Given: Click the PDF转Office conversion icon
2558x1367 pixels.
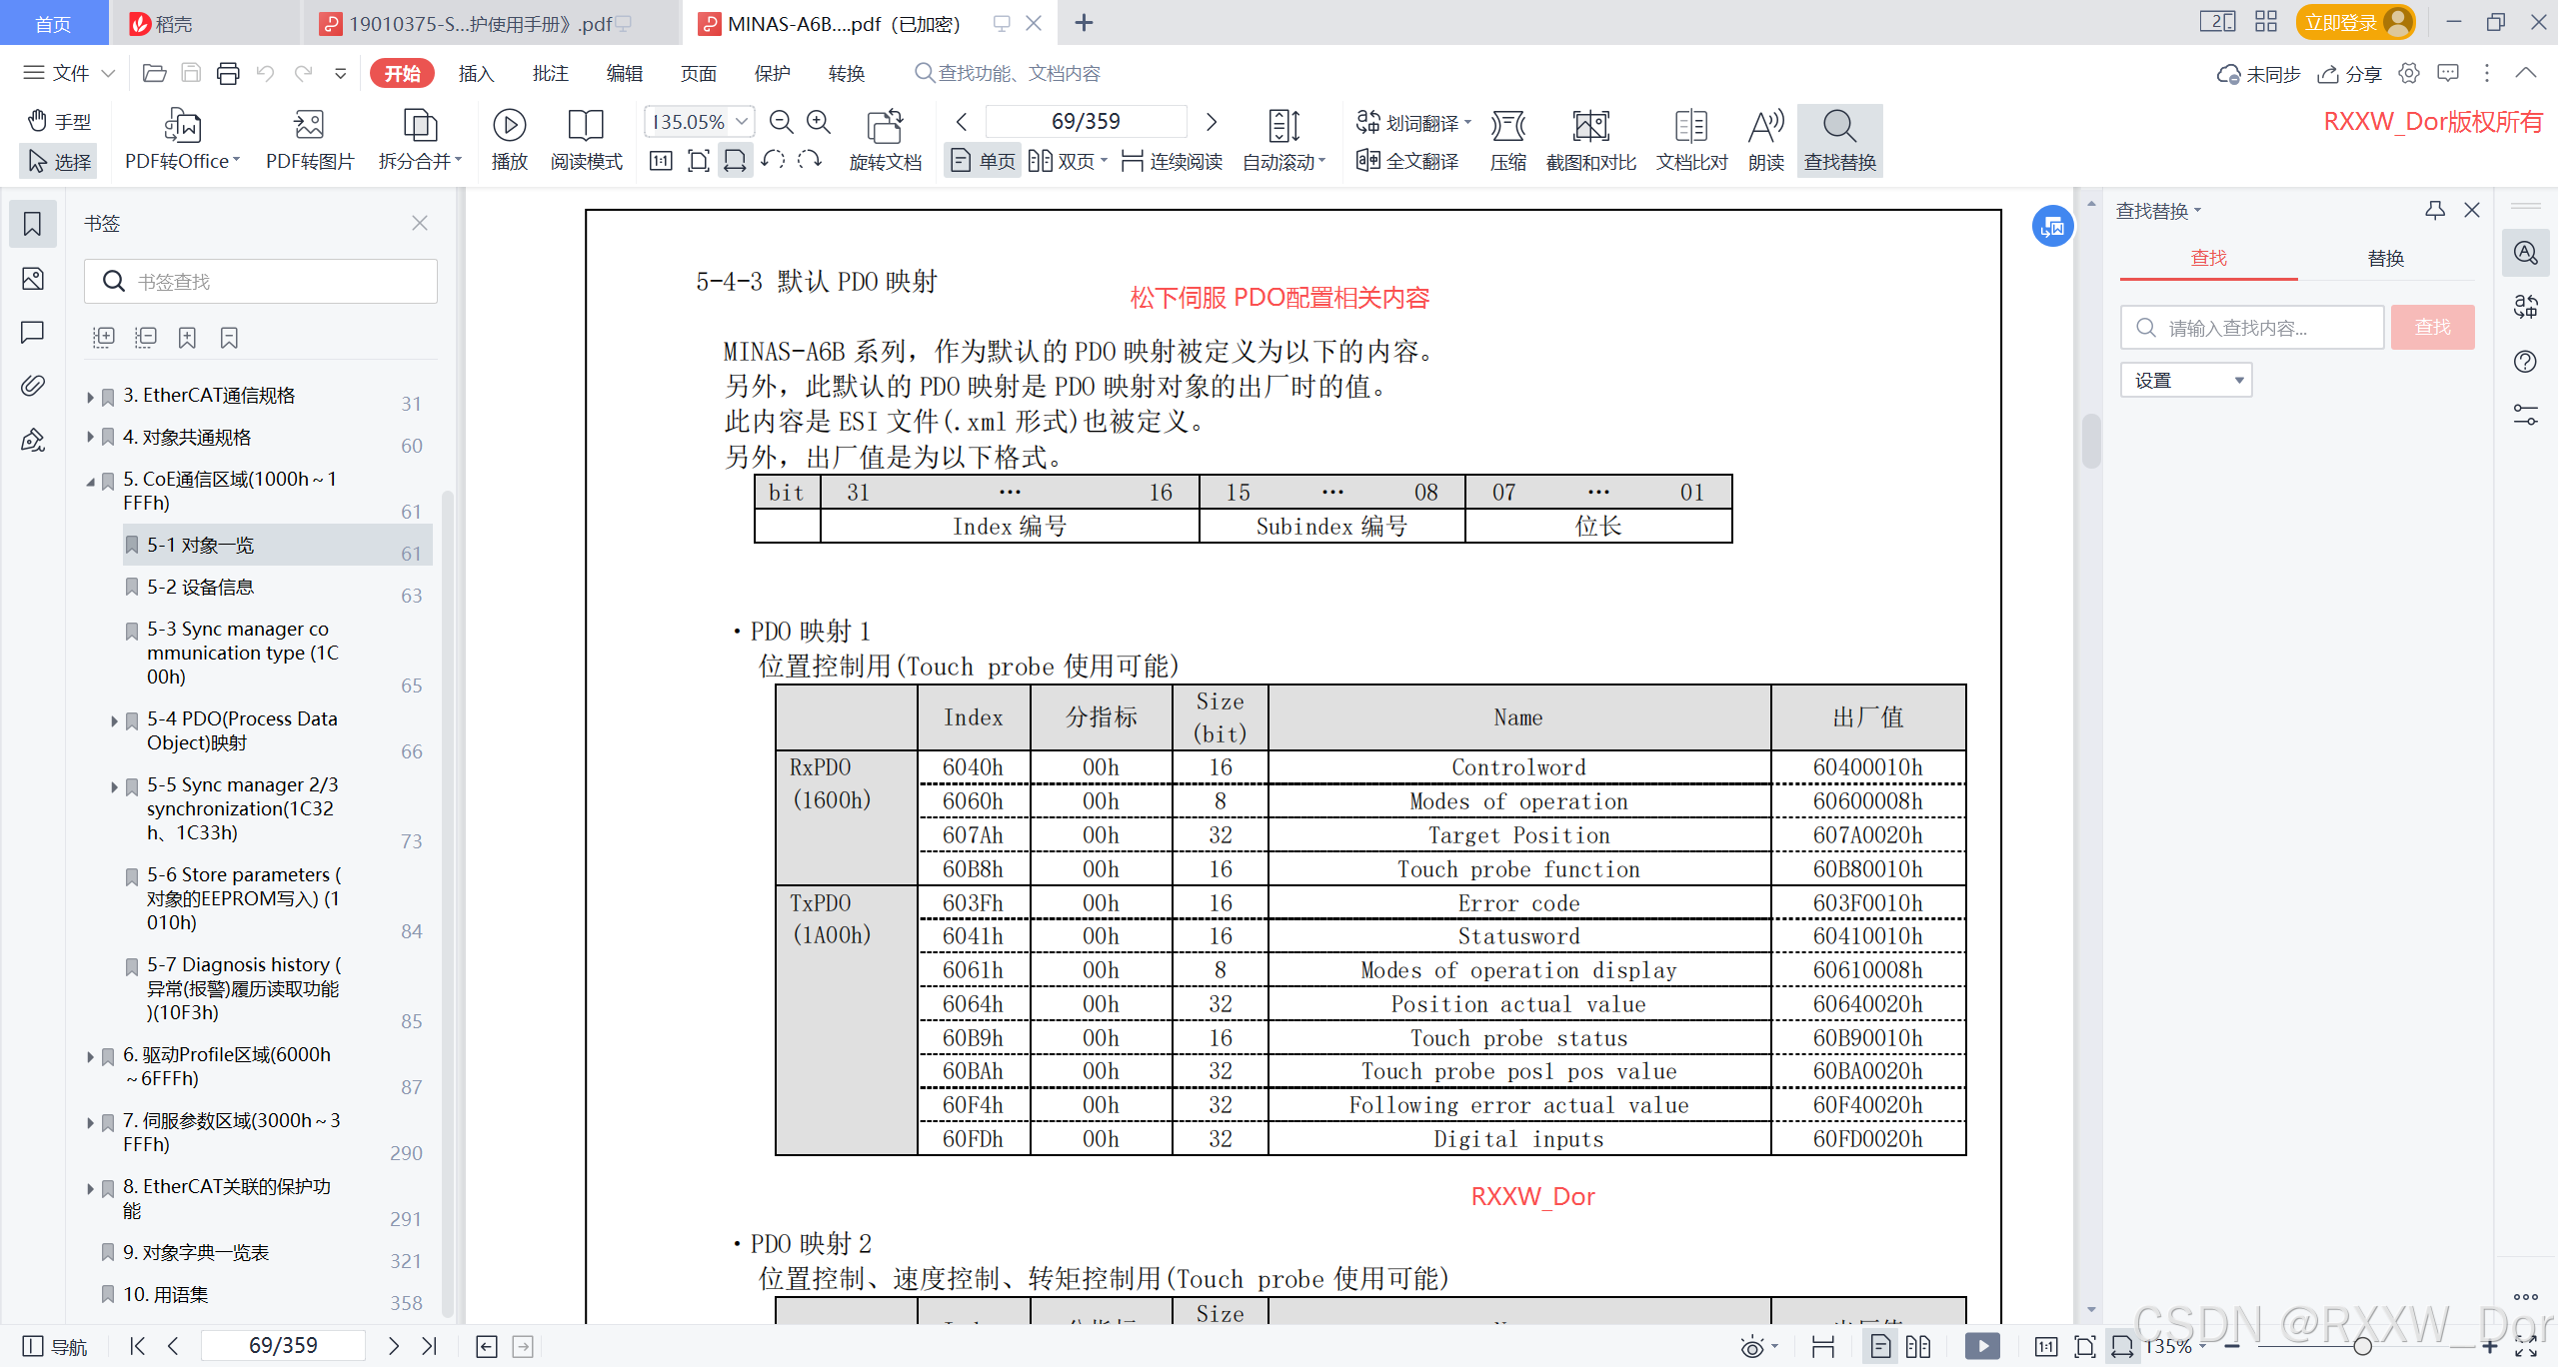Looking at the screenshot, I should [x=182, y=126].
